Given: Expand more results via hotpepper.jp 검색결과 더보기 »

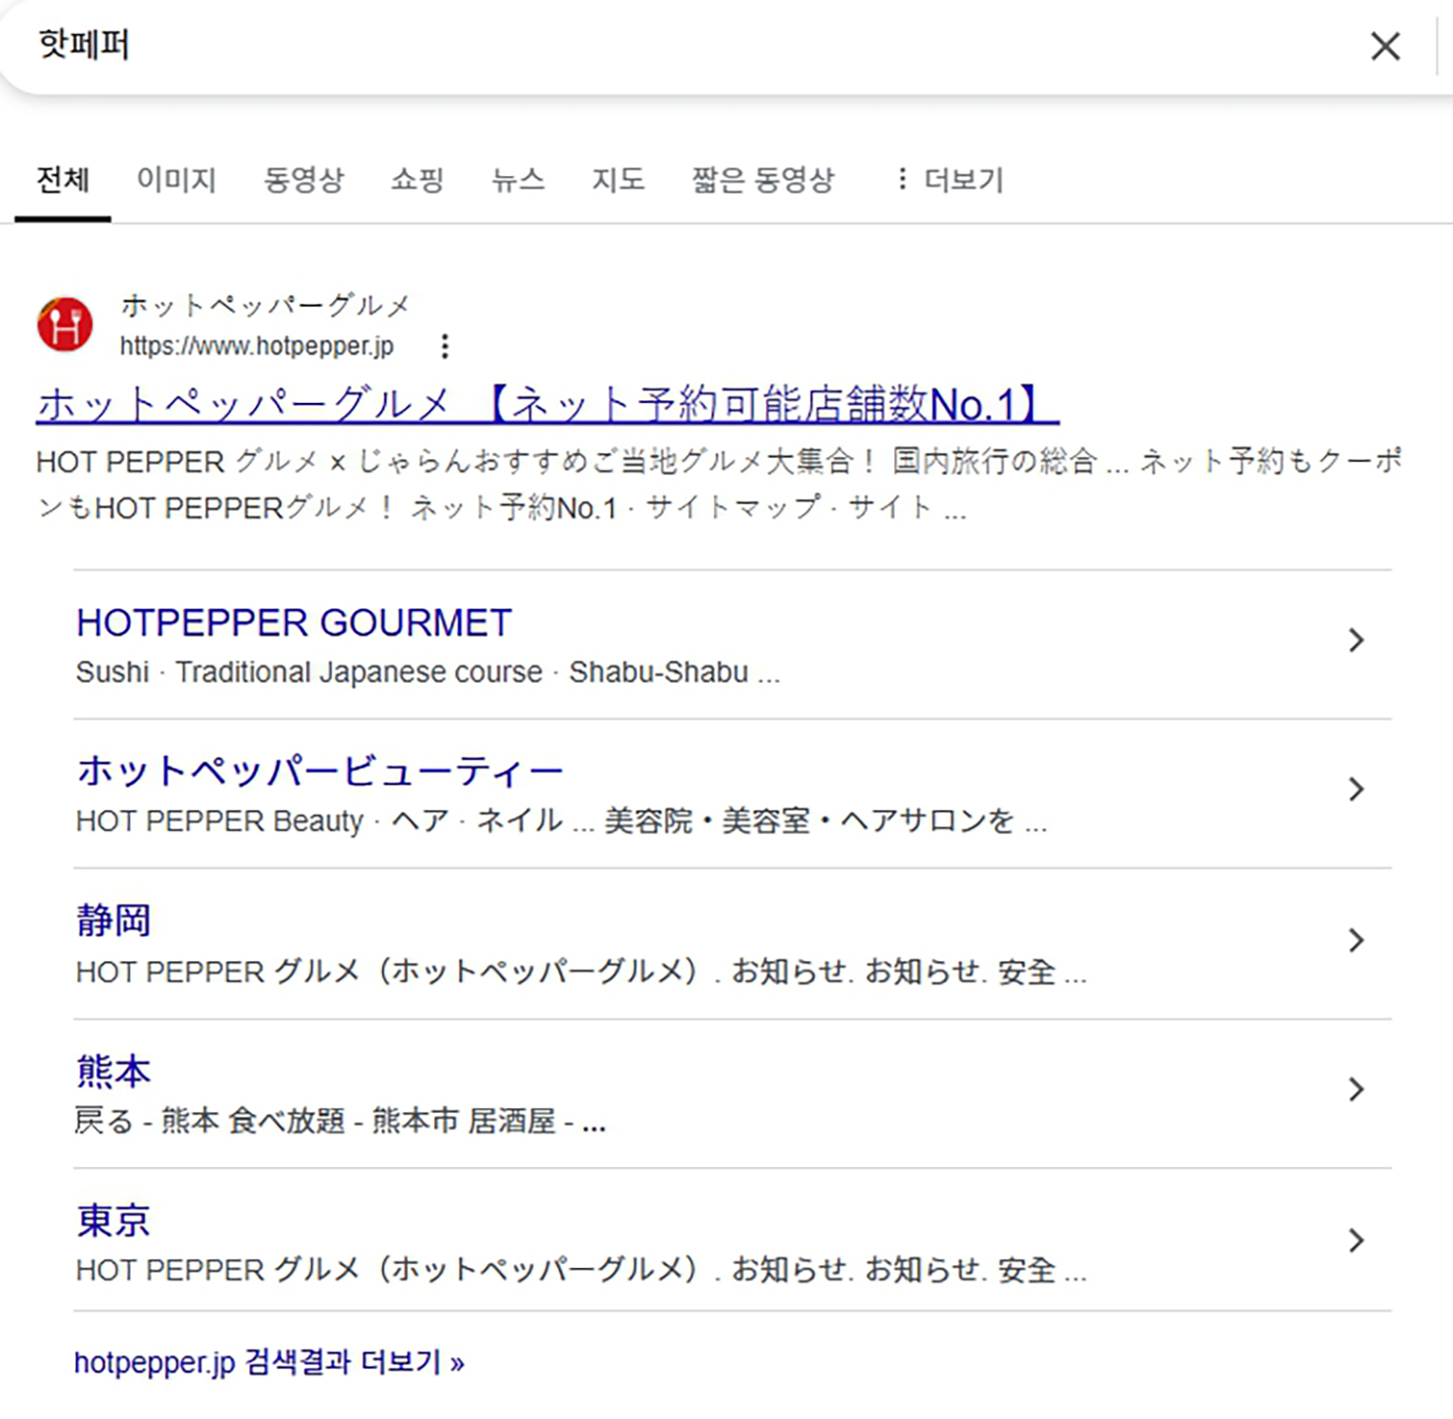Looking at the screenshot, I should (x=269, y=1361).
